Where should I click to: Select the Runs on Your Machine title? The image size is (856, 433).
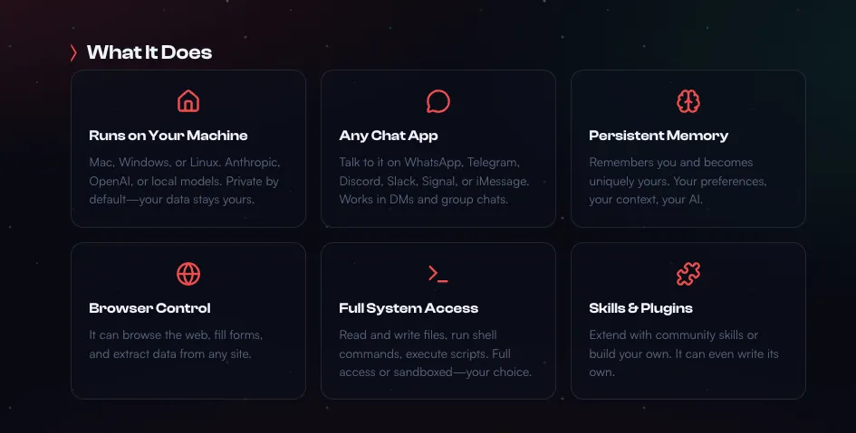click(x=168, y=136)
